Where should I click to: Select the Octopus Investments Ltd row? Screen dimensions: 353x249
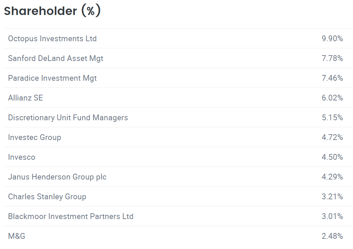[x=178, y=38]
